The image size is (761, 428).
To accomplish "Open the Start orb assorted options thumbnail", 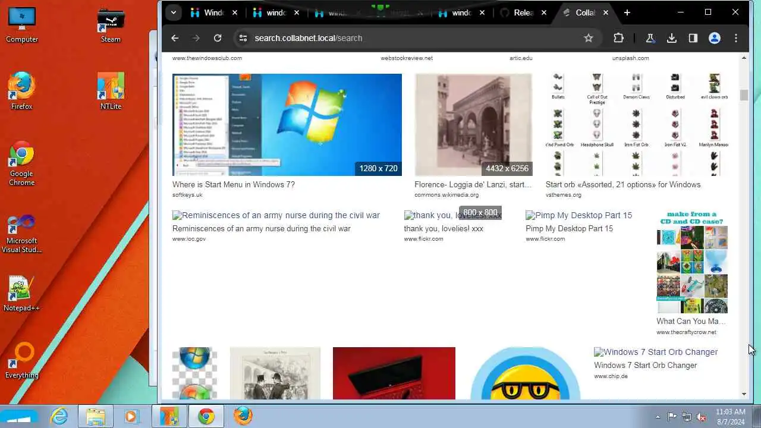I will tap(637, 125).
